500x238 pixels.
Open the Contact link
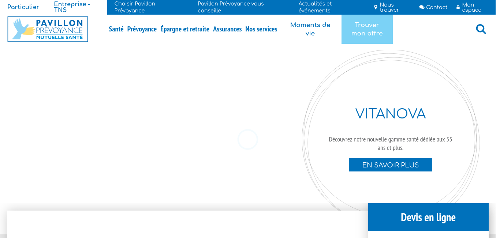pos(437,7)
